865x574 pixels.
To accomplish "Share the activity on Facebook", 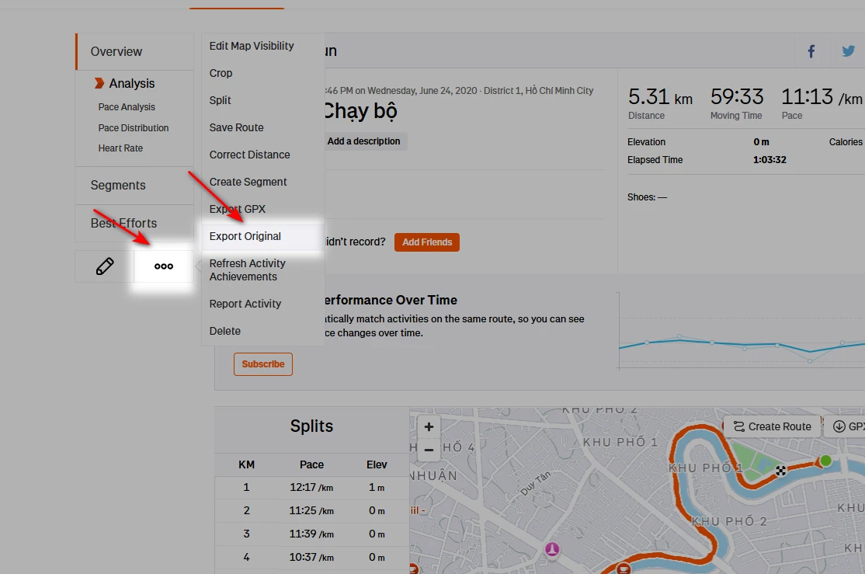I will pyautogui.click(x=811, y=50).
